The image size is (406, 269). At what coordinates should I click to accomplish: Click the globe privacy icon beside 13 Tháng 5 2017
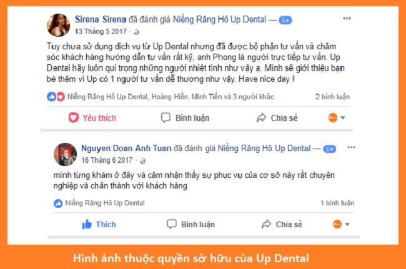136,32
